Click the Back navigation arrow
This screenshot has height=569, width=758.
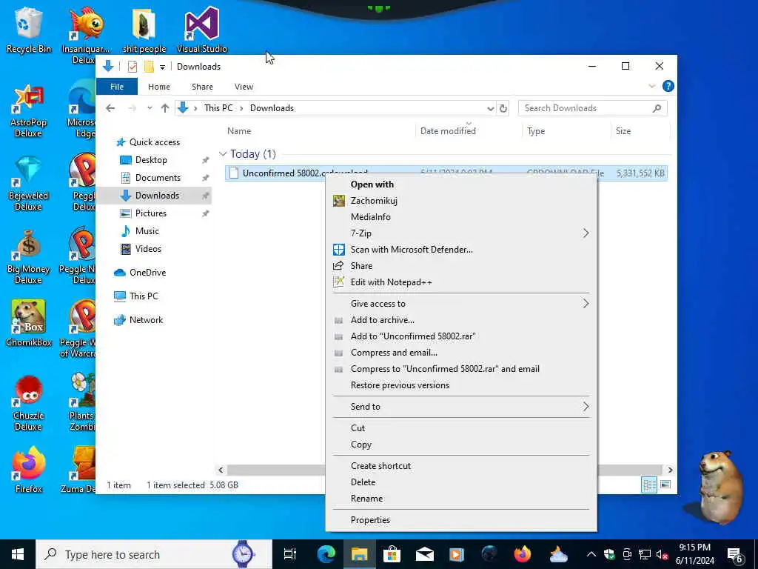click(x=110, y=108)
